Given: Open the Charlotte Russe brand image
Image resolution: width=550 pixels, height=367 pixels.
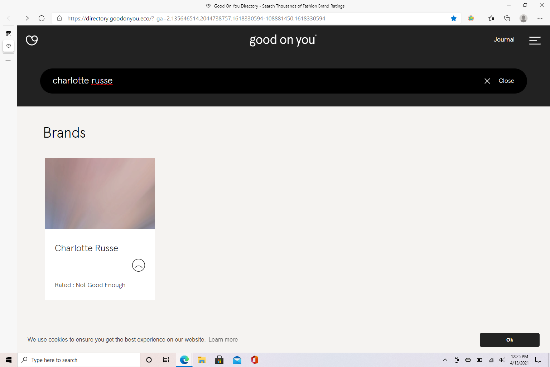Looking at the screenshot, I should click(x=100, y=194).
